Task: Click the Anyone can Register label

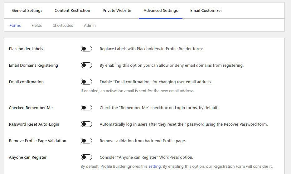Action: pos(28,157)
